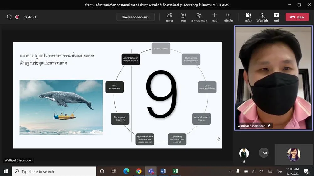The width and height of the screenshot is (314, 176).
Task: Open Microsoft Excel from taskbar
Action: click(176, 171)
